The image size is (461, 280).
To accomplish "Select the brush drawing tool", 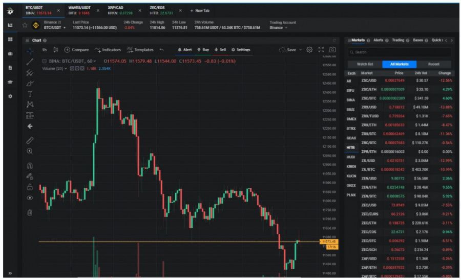I will (30, 84).
